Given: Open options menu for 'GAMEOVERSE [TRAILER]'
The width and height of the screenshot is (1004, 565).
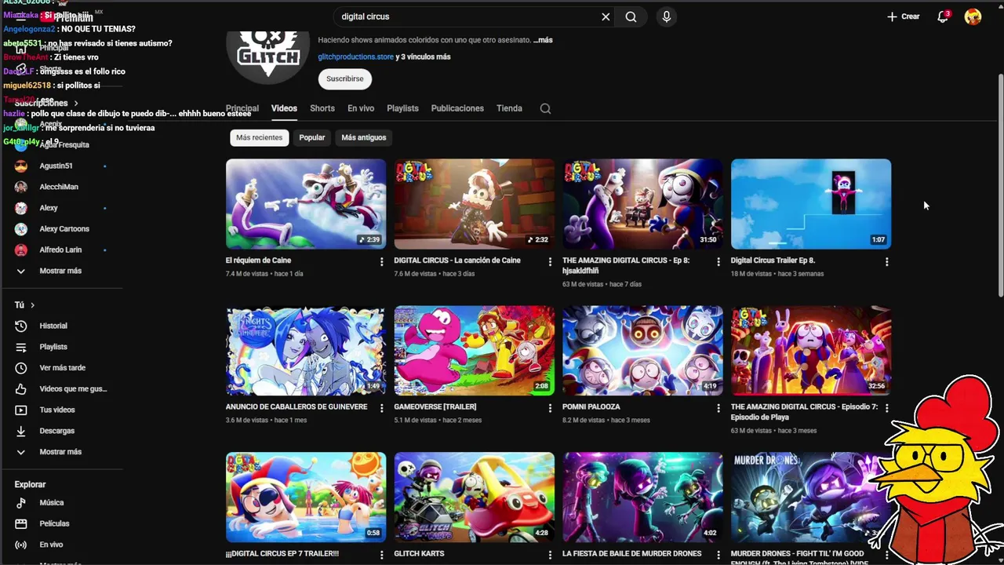Looking at the screenshot, I should pos(550,409).
